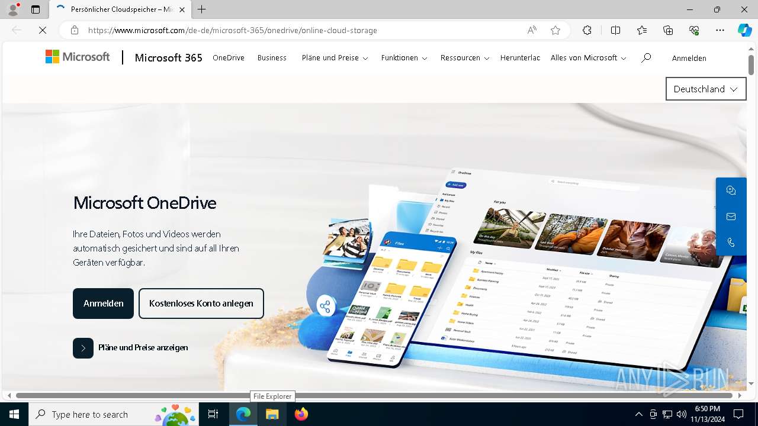Open the notification center icon

738,414
